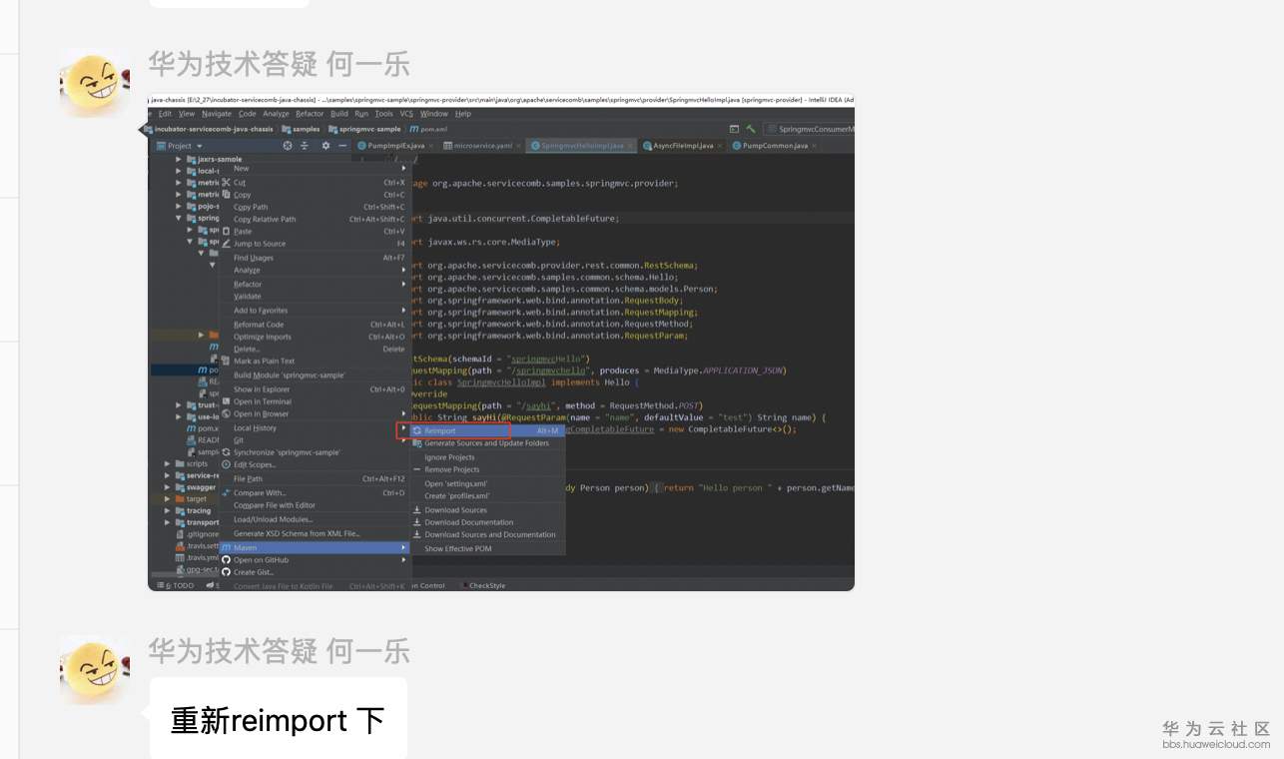The height and width of the screenshot is (759, 1284).
Task: Click the avatar beside the reimport reply
Action: point(95,670)
